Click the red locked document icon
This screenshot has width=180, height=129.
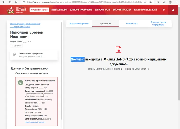pos(118,49)
